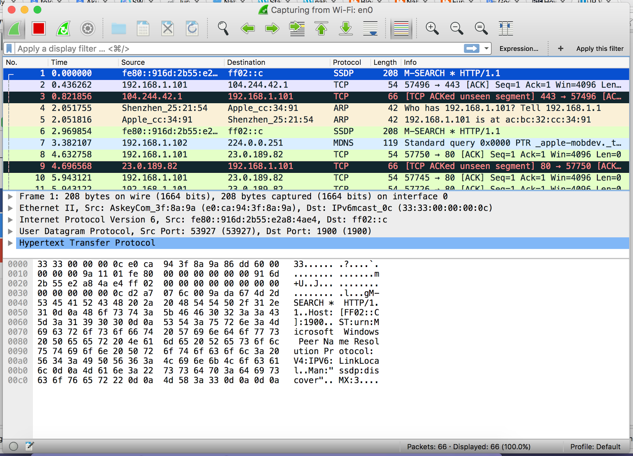The height and width of the screenshot is (456, 633).
Task: Sort by the No. column header
Action: coord(25,62)
